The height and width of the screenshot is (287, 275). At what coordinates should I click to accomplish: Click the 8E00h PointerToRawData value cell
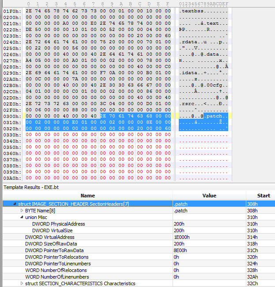click(x=209, y=250)
